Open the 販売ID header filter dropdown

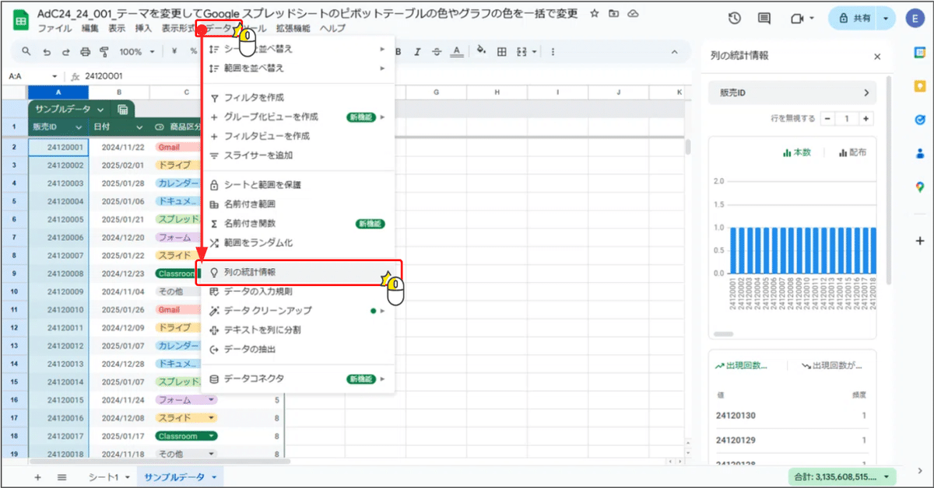click(79, 127)
